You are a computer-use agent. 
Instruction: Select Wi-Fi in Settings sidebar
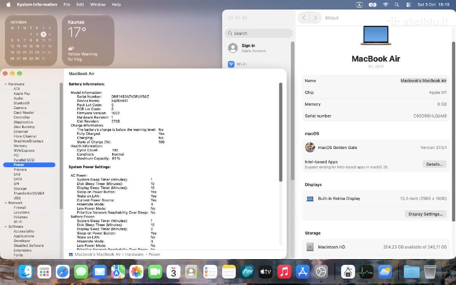[x=258, y=64]
